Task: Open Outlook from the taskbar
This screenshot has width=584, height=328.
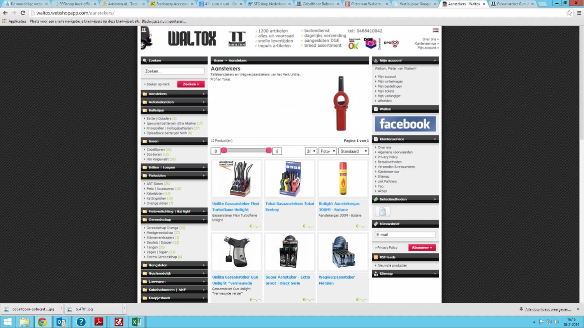Action: tap(61, 322)
